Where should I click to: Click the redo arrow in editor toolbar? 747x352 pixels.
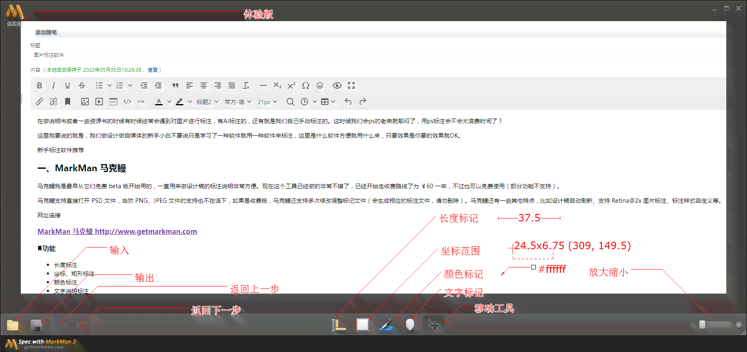point(363,102)
